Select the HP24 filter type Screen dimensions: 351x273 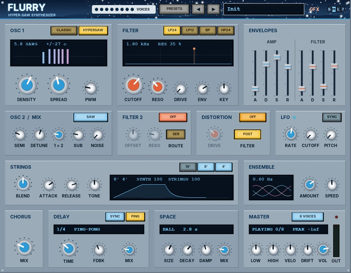point(226,30)
